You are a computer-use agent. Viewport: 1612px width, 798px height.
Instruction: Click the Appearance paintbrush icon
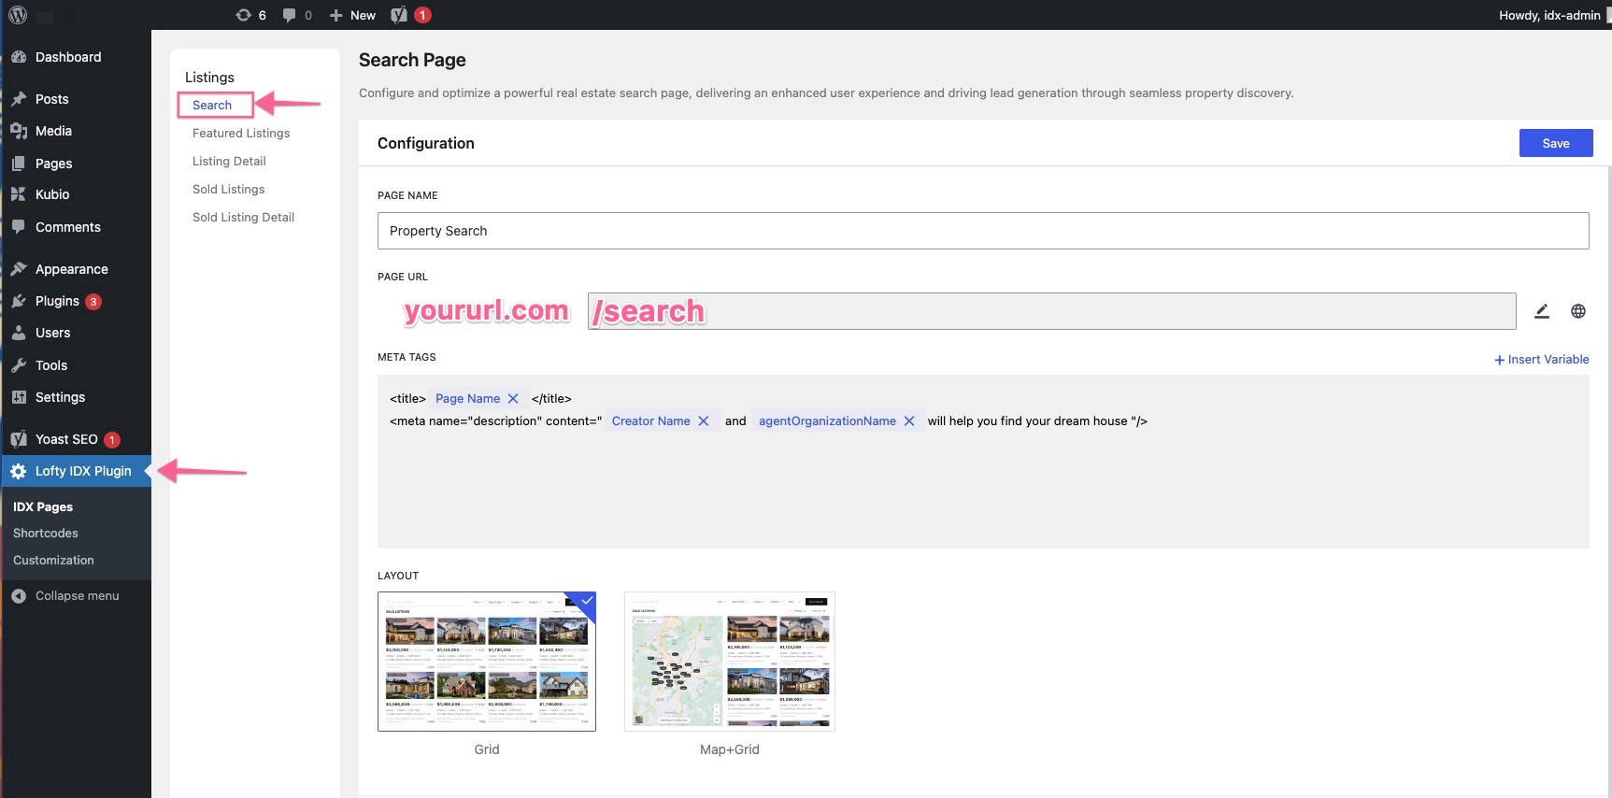pos(19,269)
